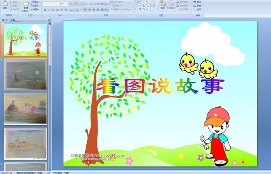Toggle Underline formatting
Image resolution: width=271 pixels, height=174 pixels.
(x=53, y=10)
